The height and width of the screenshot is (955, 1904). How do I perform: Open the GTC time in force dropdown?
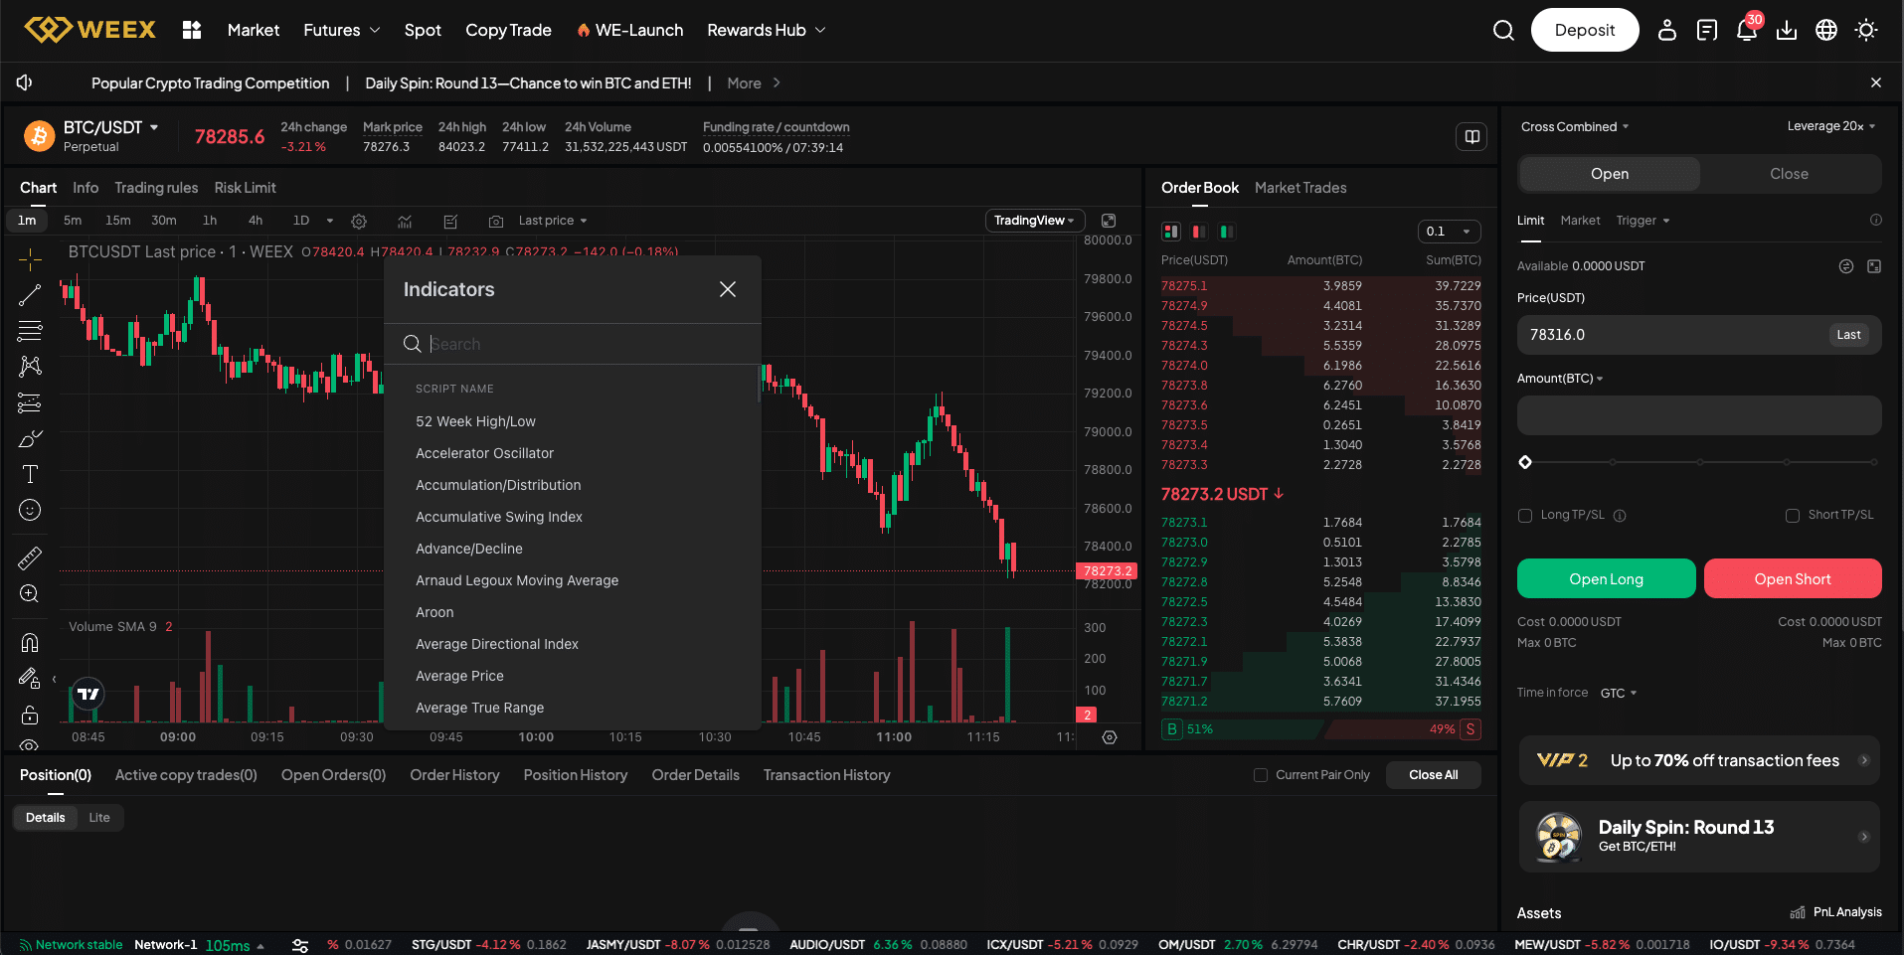click(x=1619, y=693)
